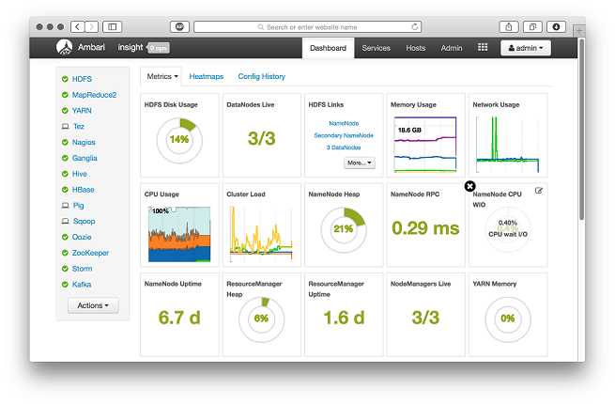Screen dimensions: 615x404
Task: Open the CPU Usage graph thumbnail
Action: click(x=179, y=234)
